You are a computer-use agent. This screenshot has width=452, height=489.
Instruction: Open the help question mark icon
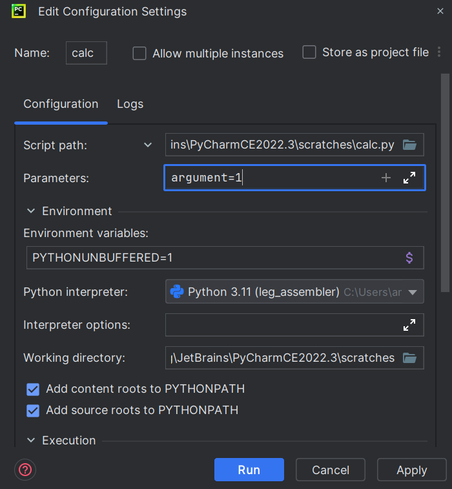tap(25, 470)
